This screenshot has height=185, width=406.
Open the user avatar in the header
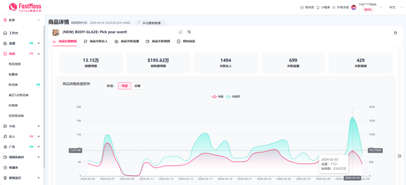(x=354, y=7)
